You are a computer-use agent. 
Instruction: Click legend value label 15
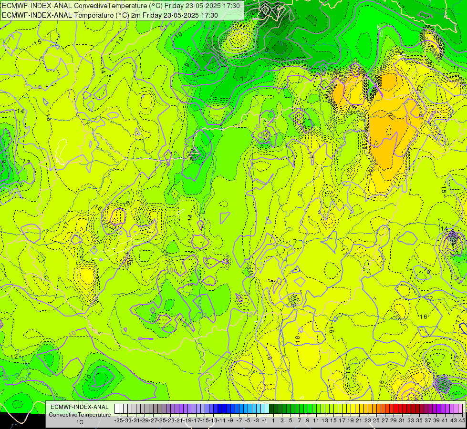click(333, 421)
